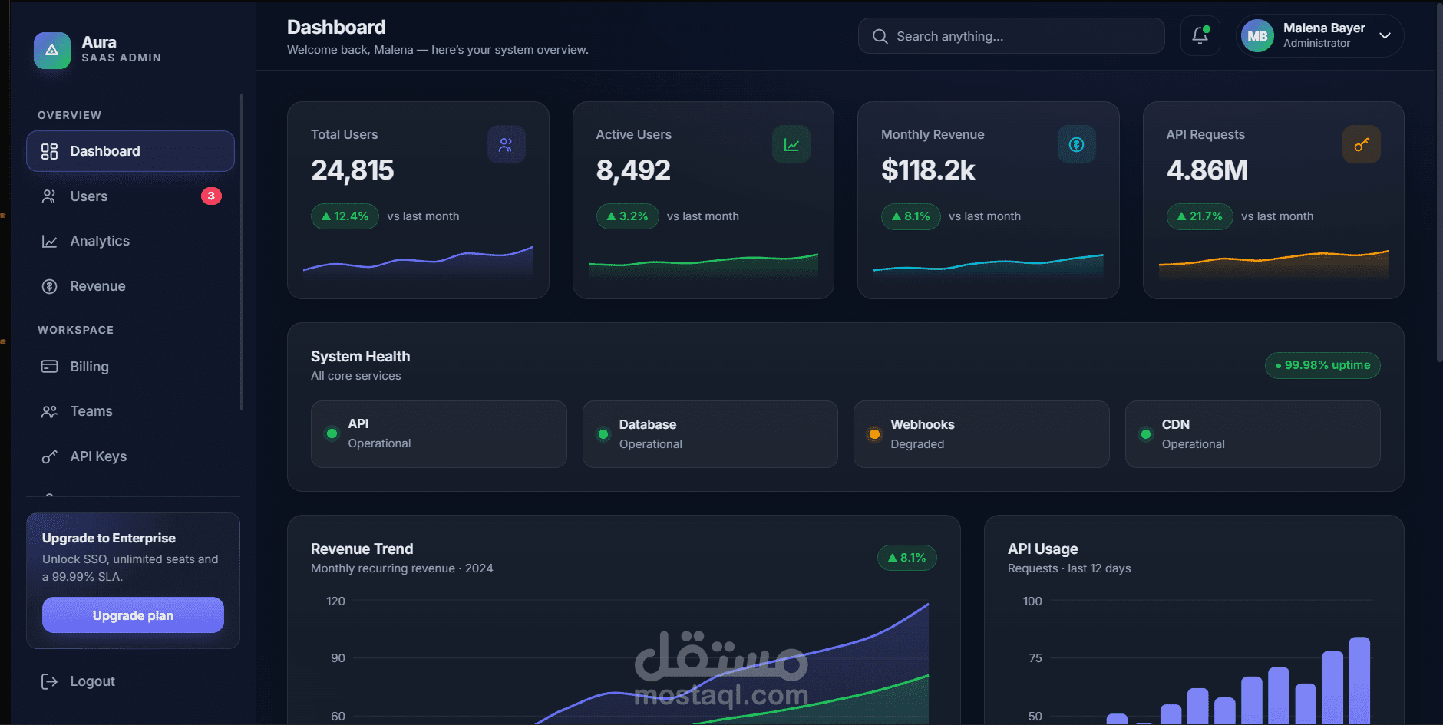This screenshot has width=1443, height=725.
Task: Click the API Requests key icon
Action: (x=1362, y=144)
